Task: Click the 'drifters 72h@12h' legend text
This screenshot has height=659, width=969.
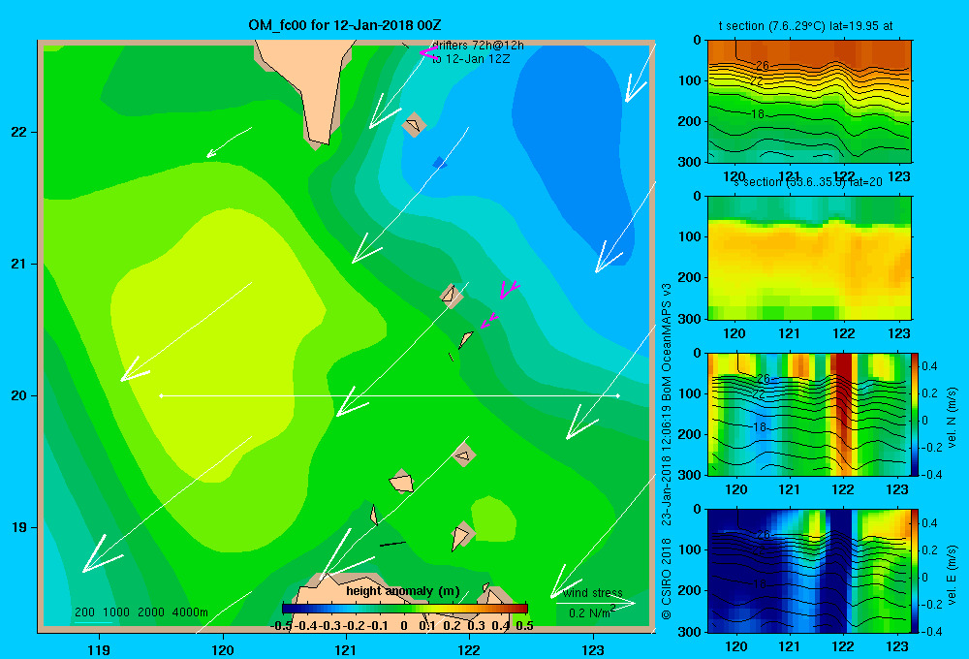Action: pos(478,46)
